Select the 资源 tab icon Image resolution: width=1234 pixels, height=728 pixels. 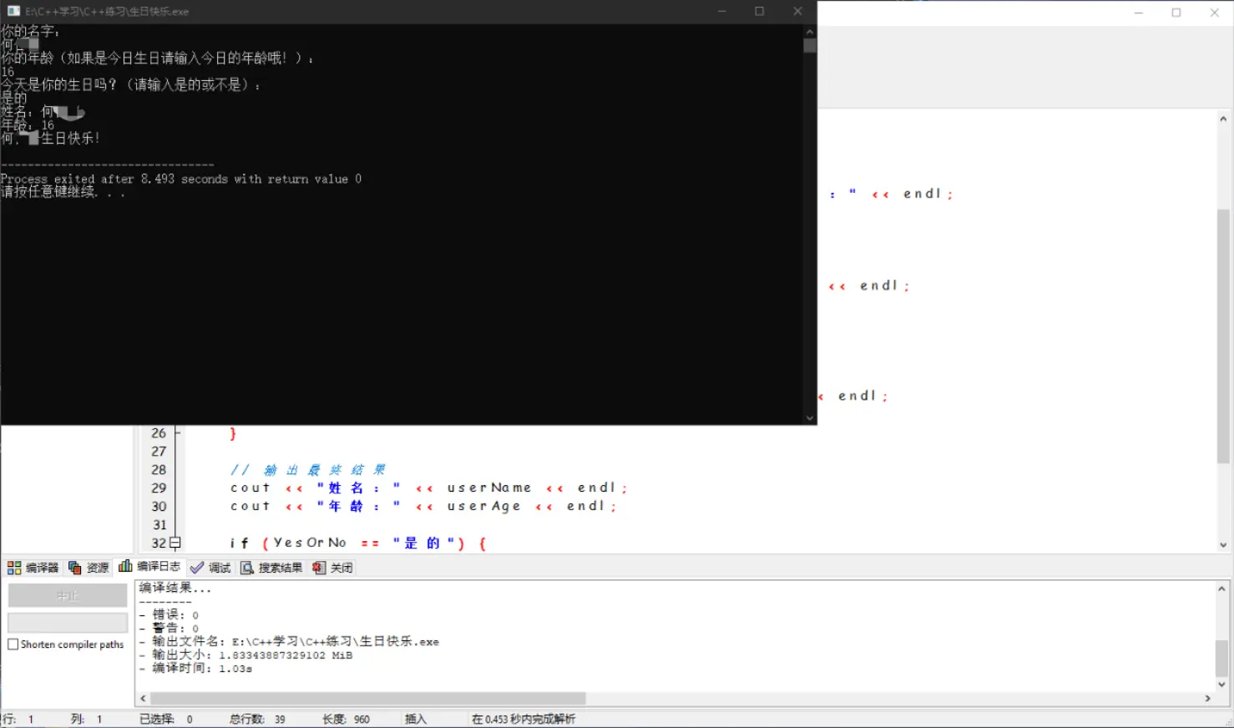click(75, 568)
